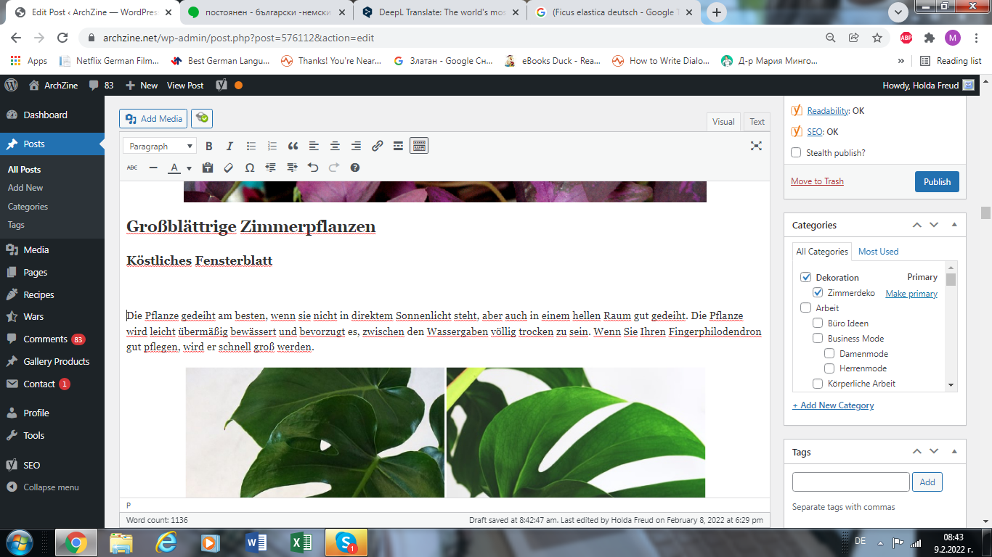Check the Stealth publish checkbox

click(796, 152)
